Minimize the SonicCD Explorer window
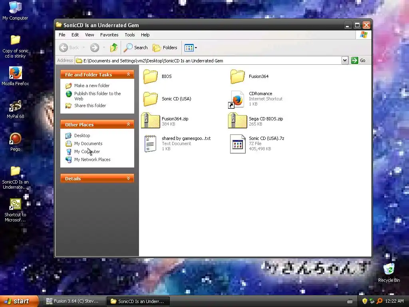This screenshot has height=307, width=409. pos(347,25)
